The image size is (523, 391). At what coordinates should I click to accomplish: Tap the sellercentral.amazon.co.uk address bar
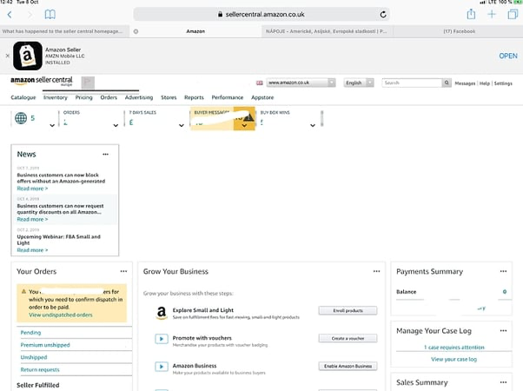click(x=261, y=15)
